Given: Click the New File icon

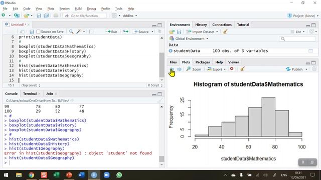Looking at the screenshot, I should coord(4,15).
